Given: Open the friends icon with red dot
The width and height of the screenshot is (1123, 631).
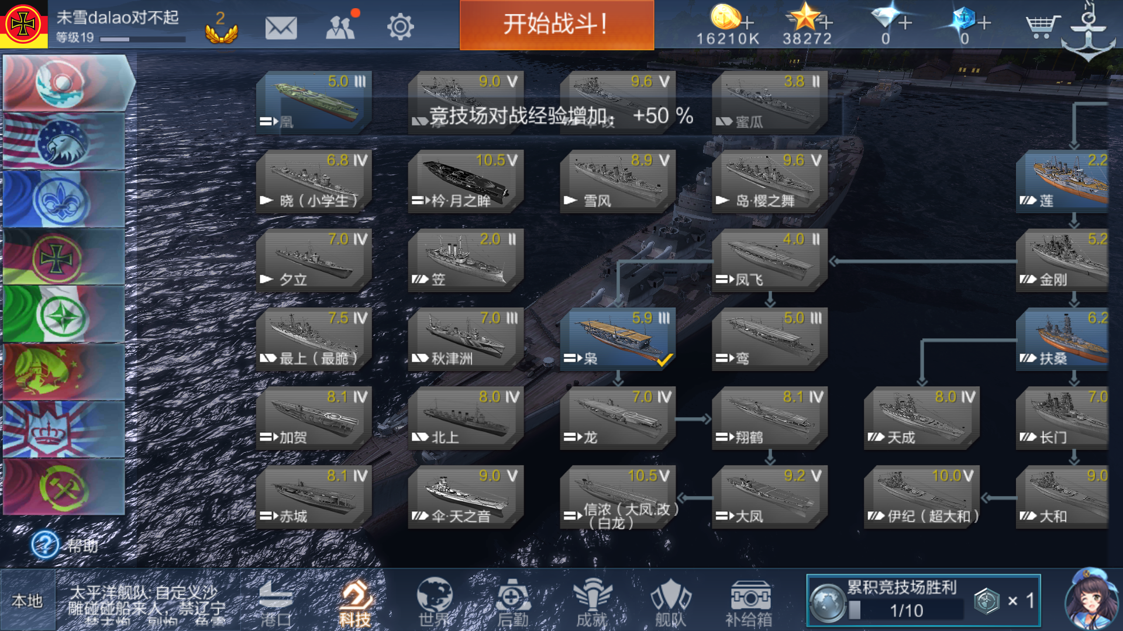Looking at the screenshot, I should [342, 26].
